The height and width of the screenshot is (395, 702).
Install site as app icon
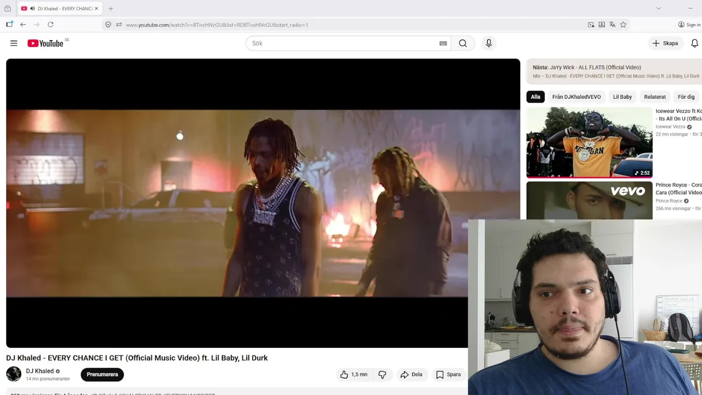[602, 25]
